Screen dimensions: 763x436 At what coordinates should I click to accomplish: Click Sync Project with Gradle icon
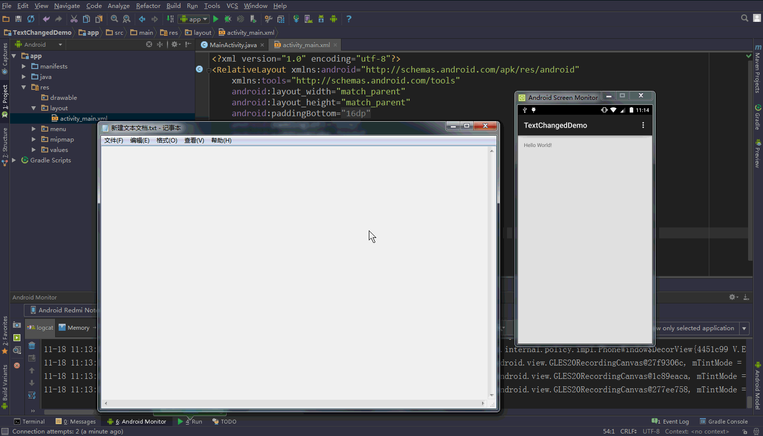[x=296, y=19]
